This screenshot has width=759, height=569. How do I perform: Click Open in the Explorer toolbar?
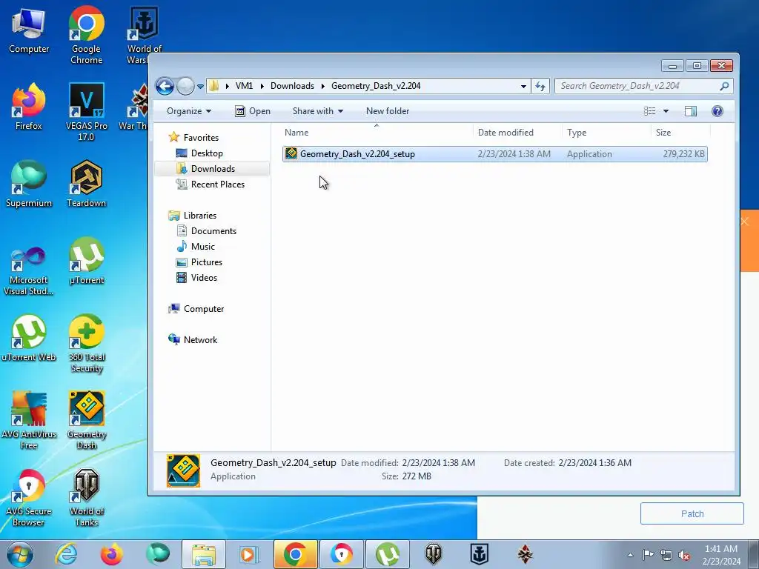tap(253, 111)
